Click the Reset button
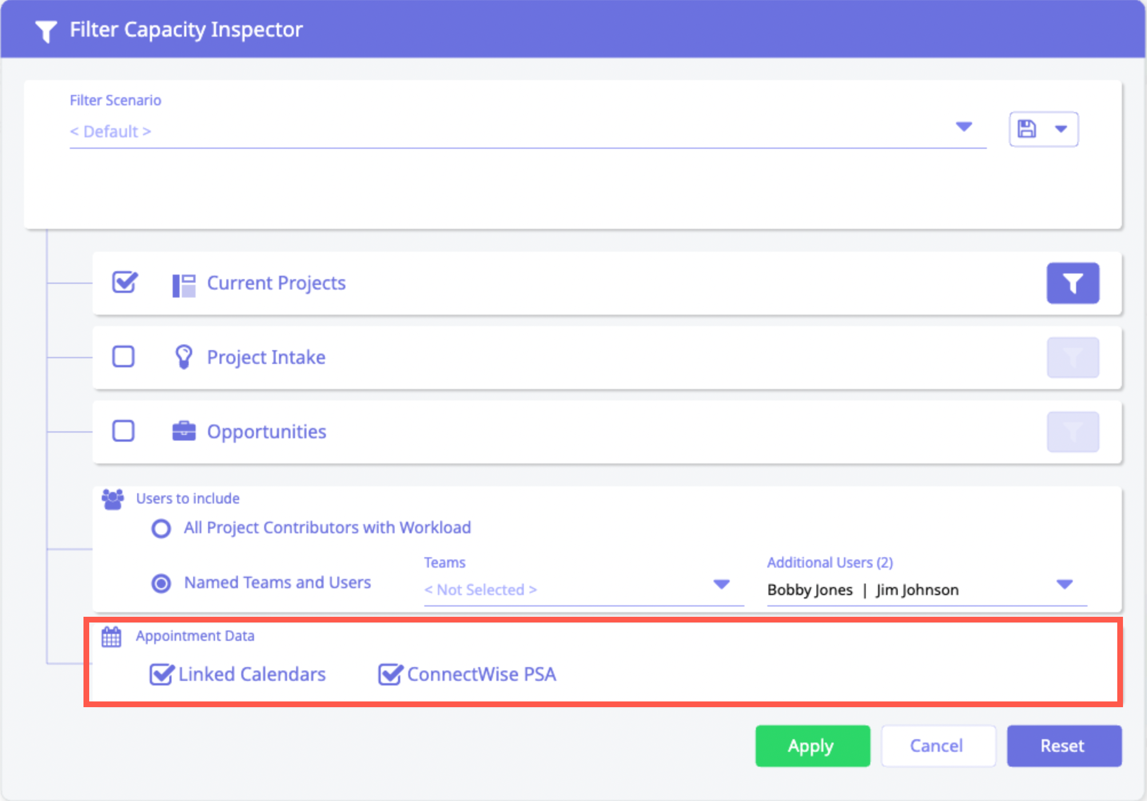The image size is (1147, 801). coord(1064,746)
